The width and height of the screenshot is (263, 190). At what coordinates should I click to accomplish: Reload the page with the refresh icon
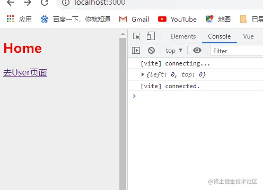click(x=45, y=3)
